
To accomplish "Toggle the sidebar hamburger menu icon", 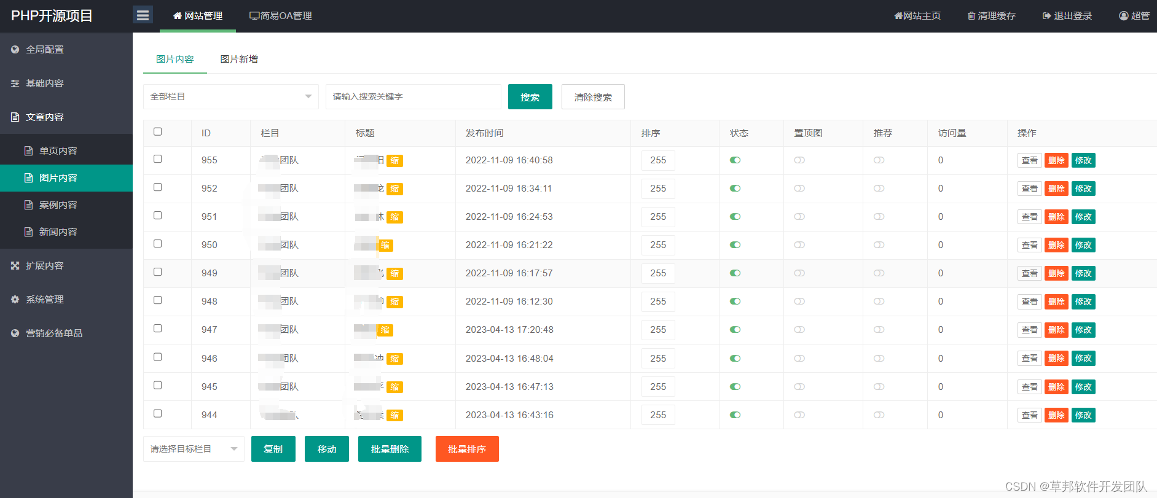I will tap(143, 15).
